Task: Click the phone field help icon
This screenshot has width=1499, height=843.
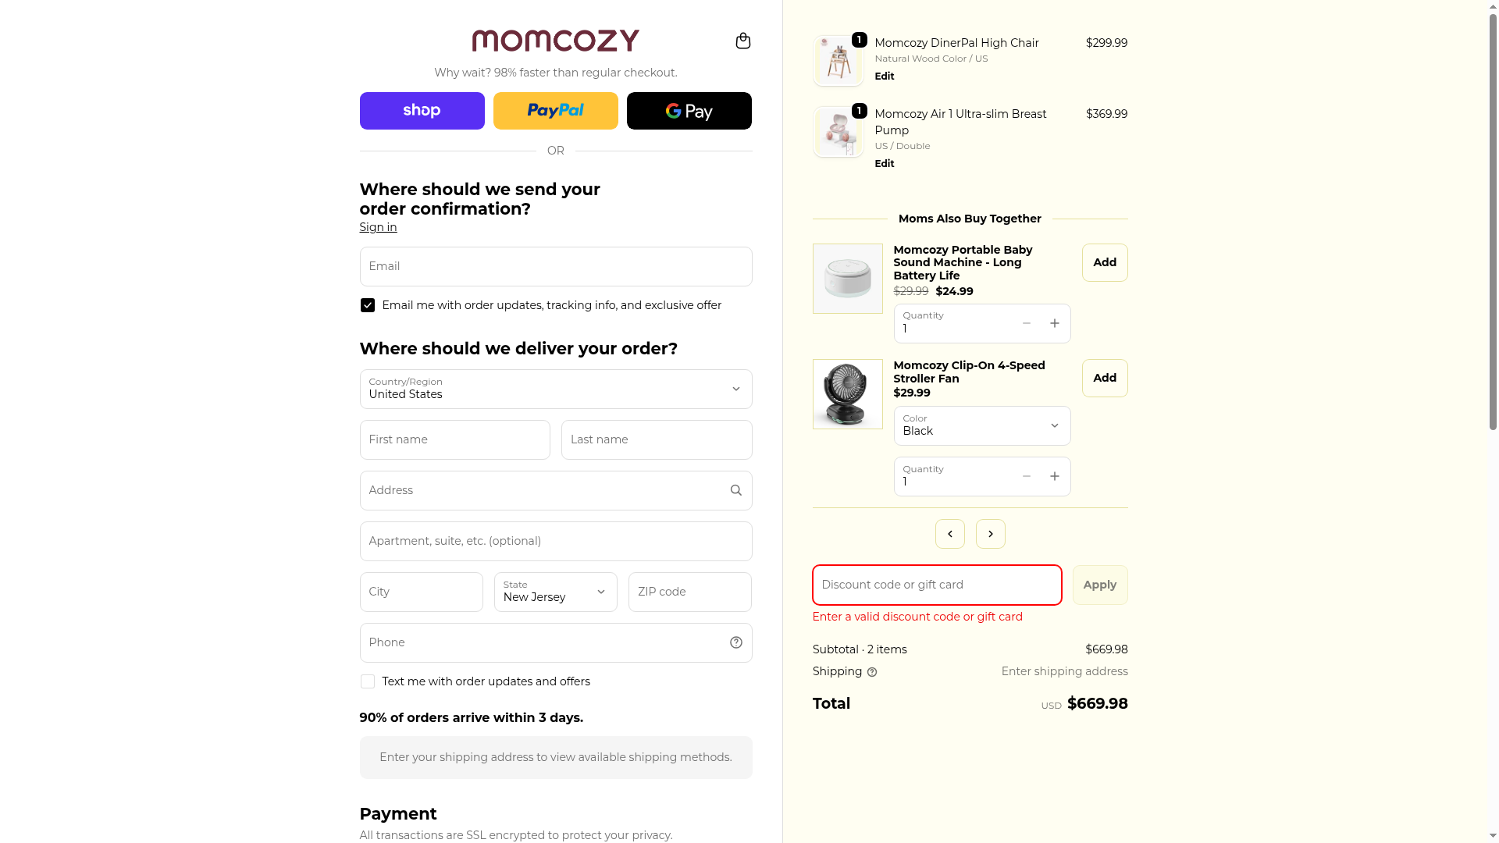Action: [x=735, y=642]
